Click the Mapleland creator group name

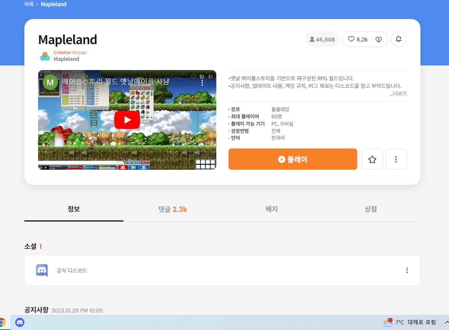tap(66, 59)
